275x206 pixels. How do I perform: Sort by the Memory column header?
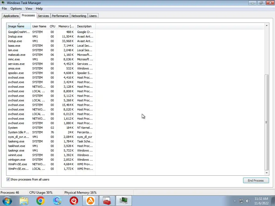pyautogui.click(x=66, y=26)
